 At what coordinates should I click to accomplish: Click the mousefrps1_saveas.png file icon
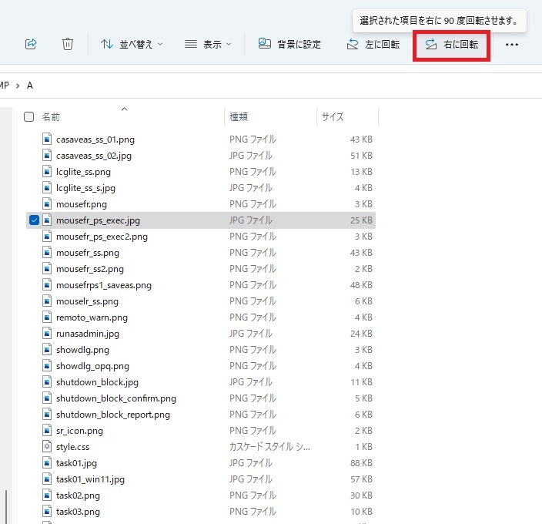pyautogui.click(x=47, y=285)
